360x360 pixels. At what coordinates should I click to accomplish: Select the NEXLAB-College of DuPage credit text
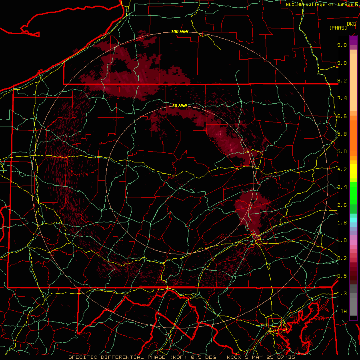coord(323,4)
